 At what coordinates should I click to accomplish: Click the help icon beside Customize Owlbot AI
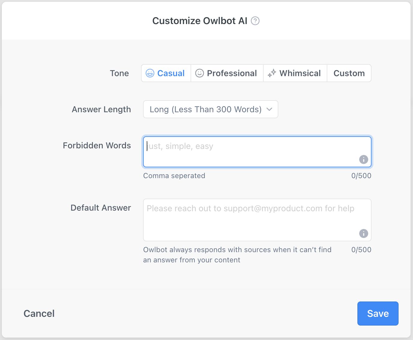[x=255, y=21]
